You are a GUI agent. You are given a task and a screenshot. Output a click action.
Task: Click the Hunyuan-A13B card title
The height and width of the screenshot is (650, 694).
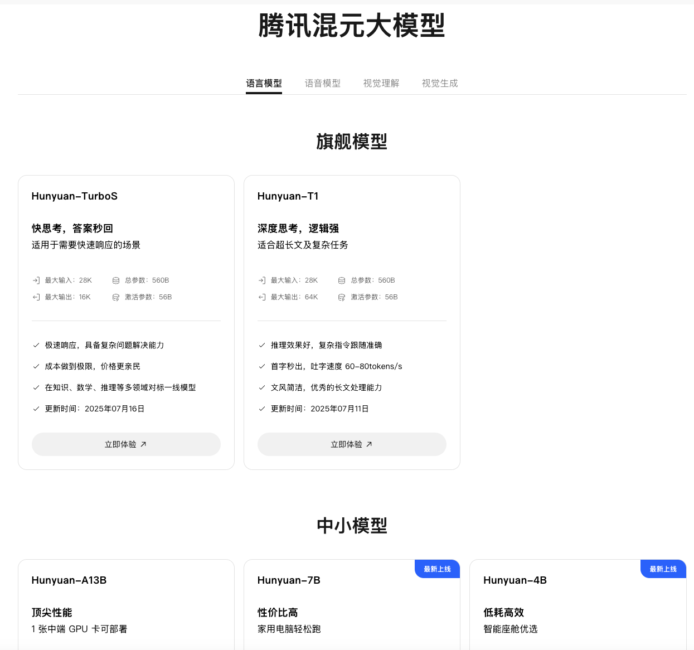(x=69, y=580)
